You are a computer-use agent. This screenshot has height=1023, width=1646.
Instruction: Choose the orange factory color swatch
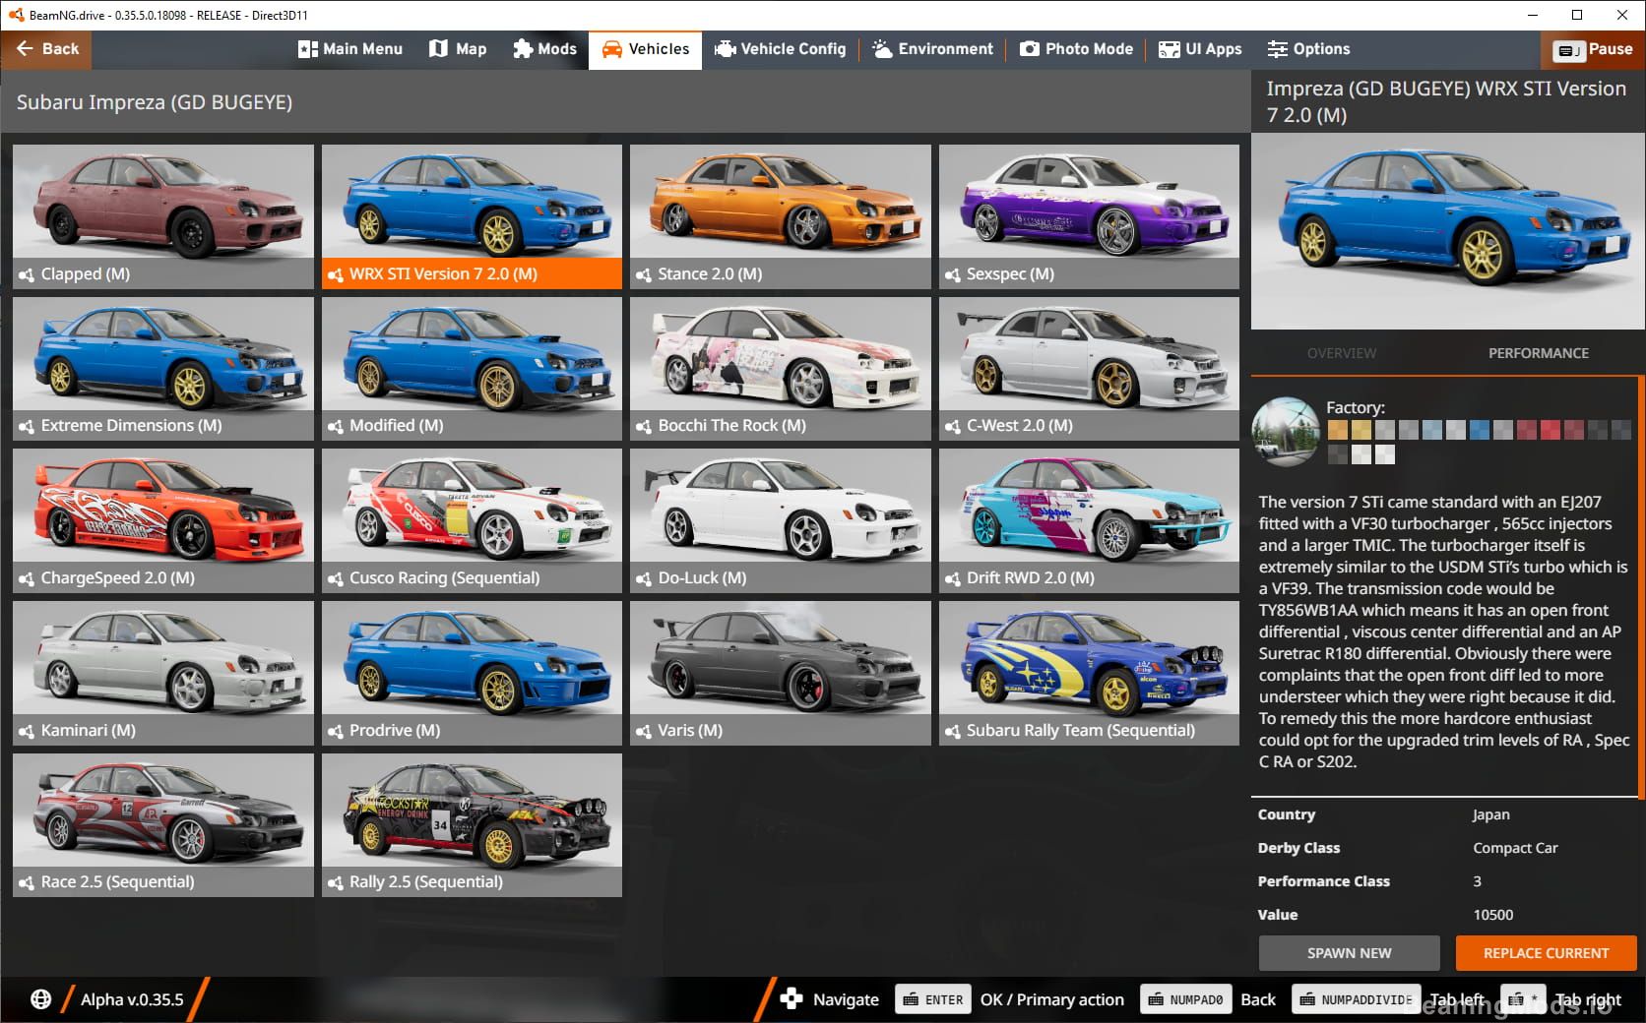[x=1338, y=430]
